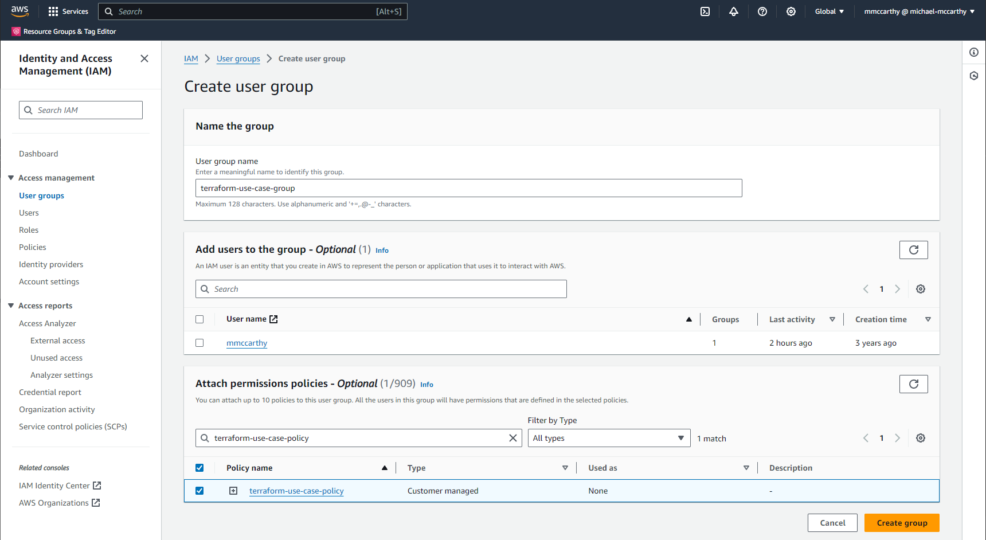Open the Global region dropdown
Screen dimensions: 986x540
tap(830, 11)
